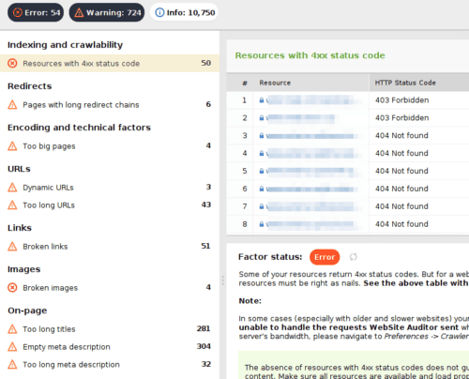
Task: Open the Dynamic URLs factor
Action: click(110, 188)
